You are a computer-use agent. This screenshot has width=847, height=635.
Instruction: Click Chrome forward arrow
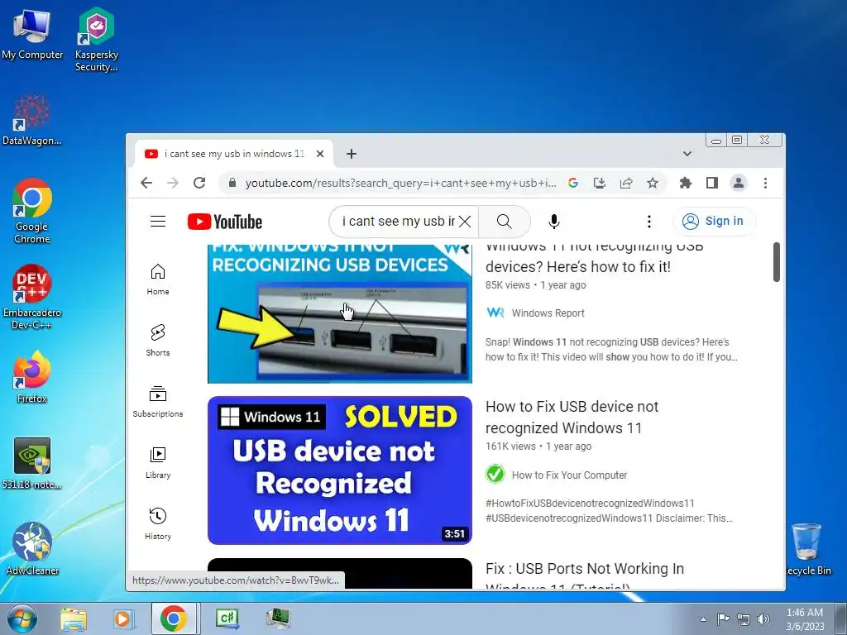173,183
